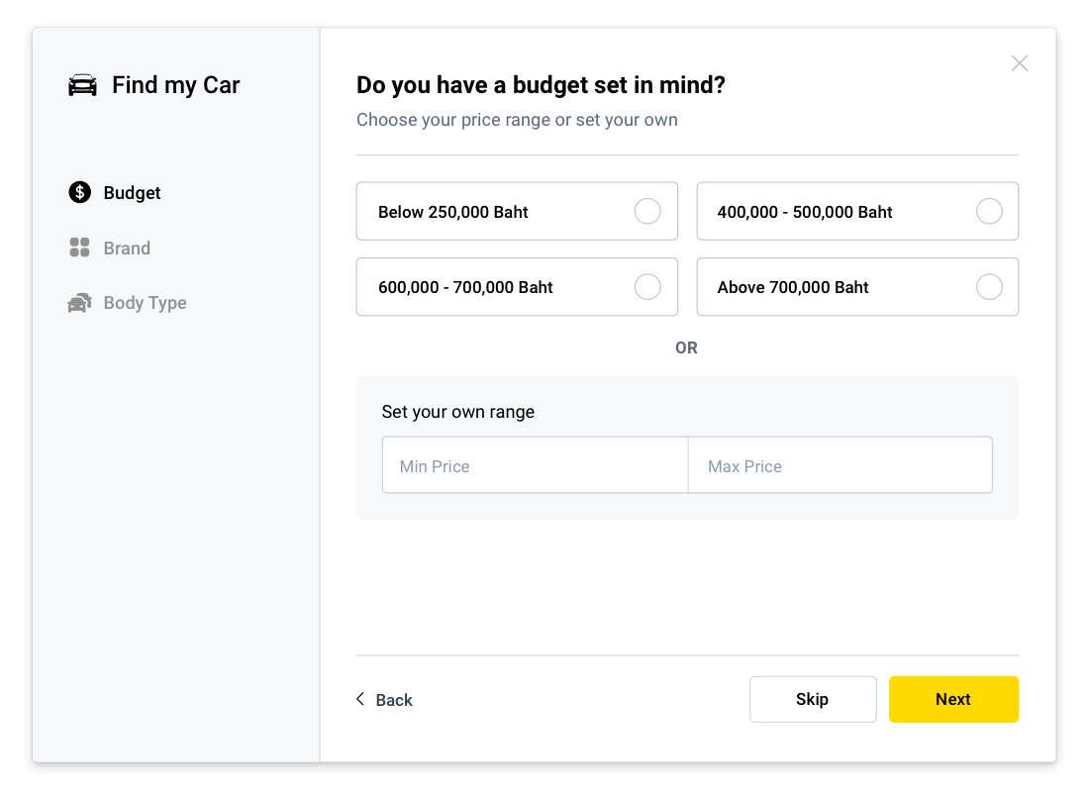Close the Find my Car dialog
The width and height of the screenshot is (1089, 799).
[x=1019, y=63]
